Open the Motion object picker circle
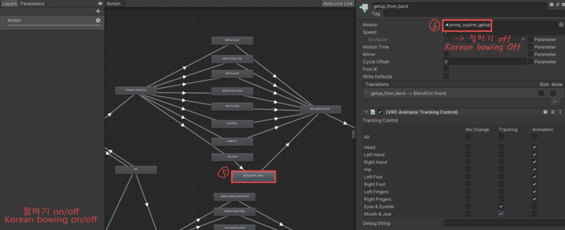The width and height of the screenshot is (565, 230). coord(561,25)
